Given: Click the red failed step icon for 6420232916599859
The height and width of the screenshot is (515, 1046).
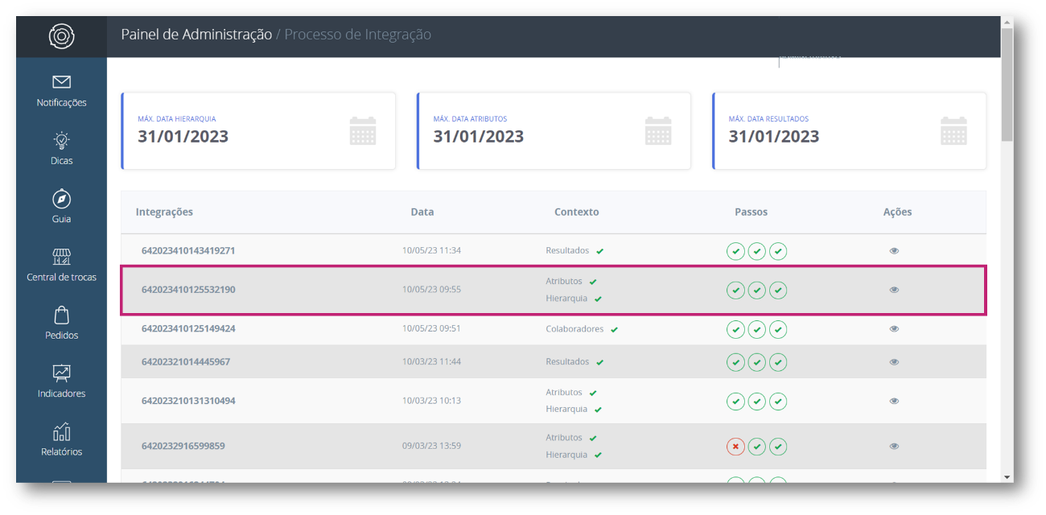Looking at the screenshot, I should (735, 447).
